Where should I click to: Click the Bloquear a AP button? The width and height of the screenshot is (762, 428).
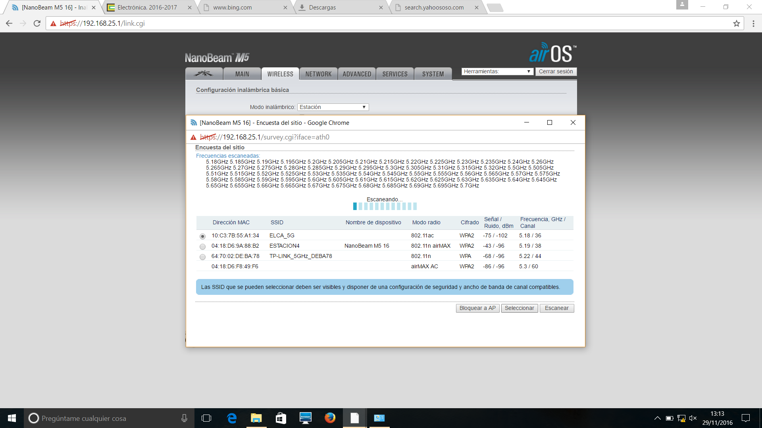tap(477, 308)
